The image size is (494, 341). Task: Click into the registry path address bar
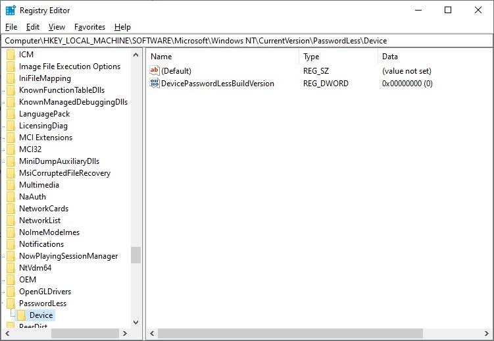coord(247,41)
